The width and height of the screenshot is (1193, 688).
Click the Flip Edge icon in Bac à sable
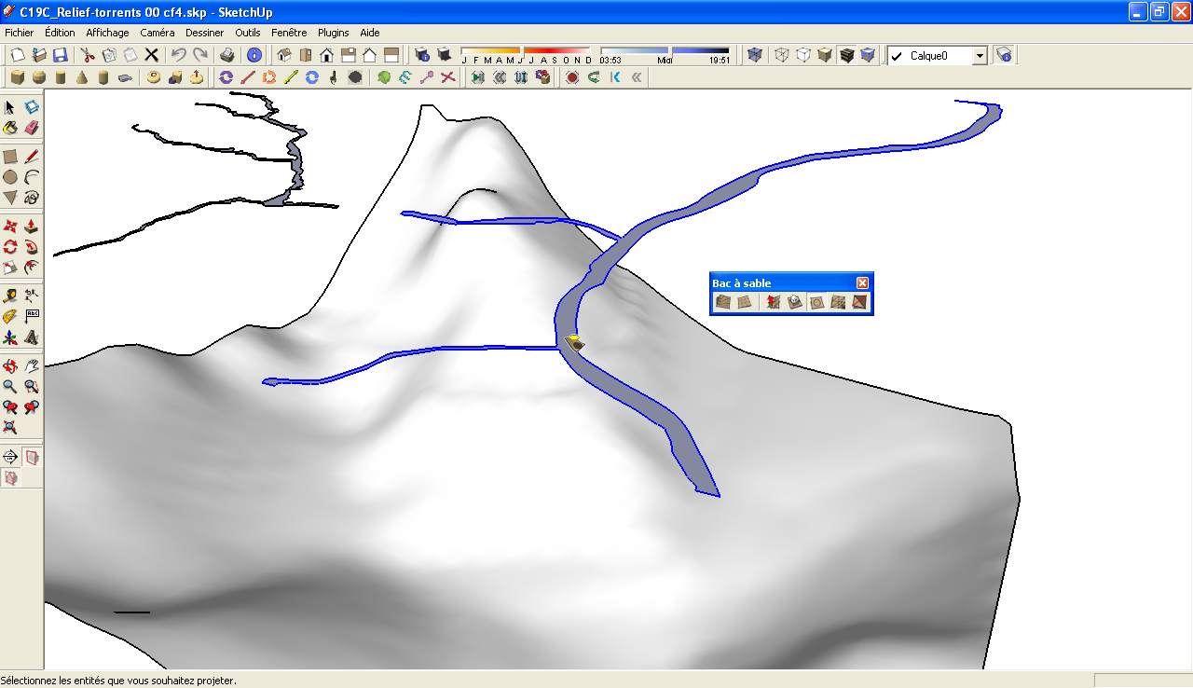click(859, 302)
